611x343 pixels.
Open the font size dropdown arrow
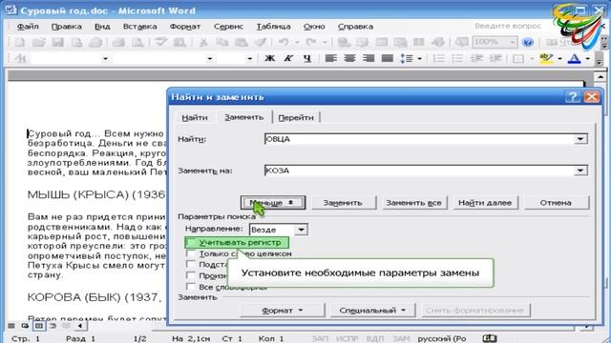pos(249,59)
